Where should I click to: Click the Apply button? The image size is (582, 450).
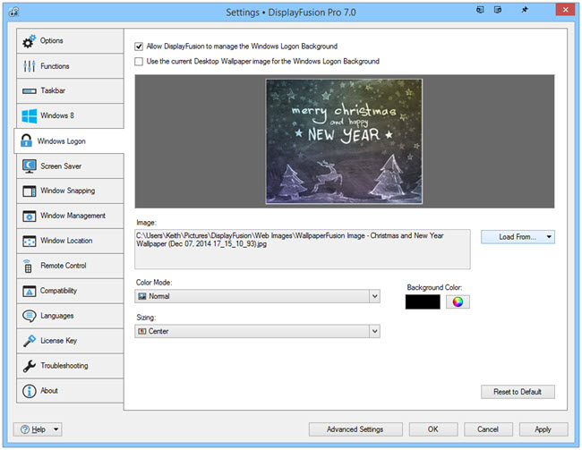tap(543, 429)
